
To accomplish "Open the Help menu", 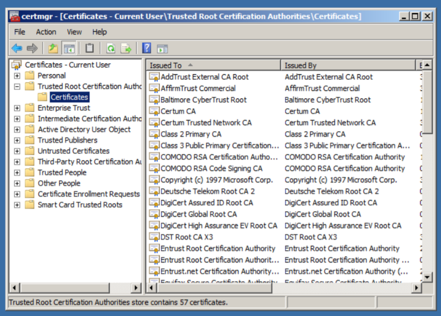I will point(100,32).
